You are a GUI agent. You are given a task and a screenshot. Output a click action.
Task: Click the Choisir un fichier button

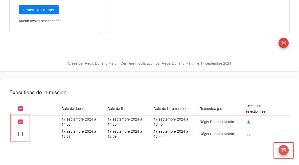pos(39,10)
